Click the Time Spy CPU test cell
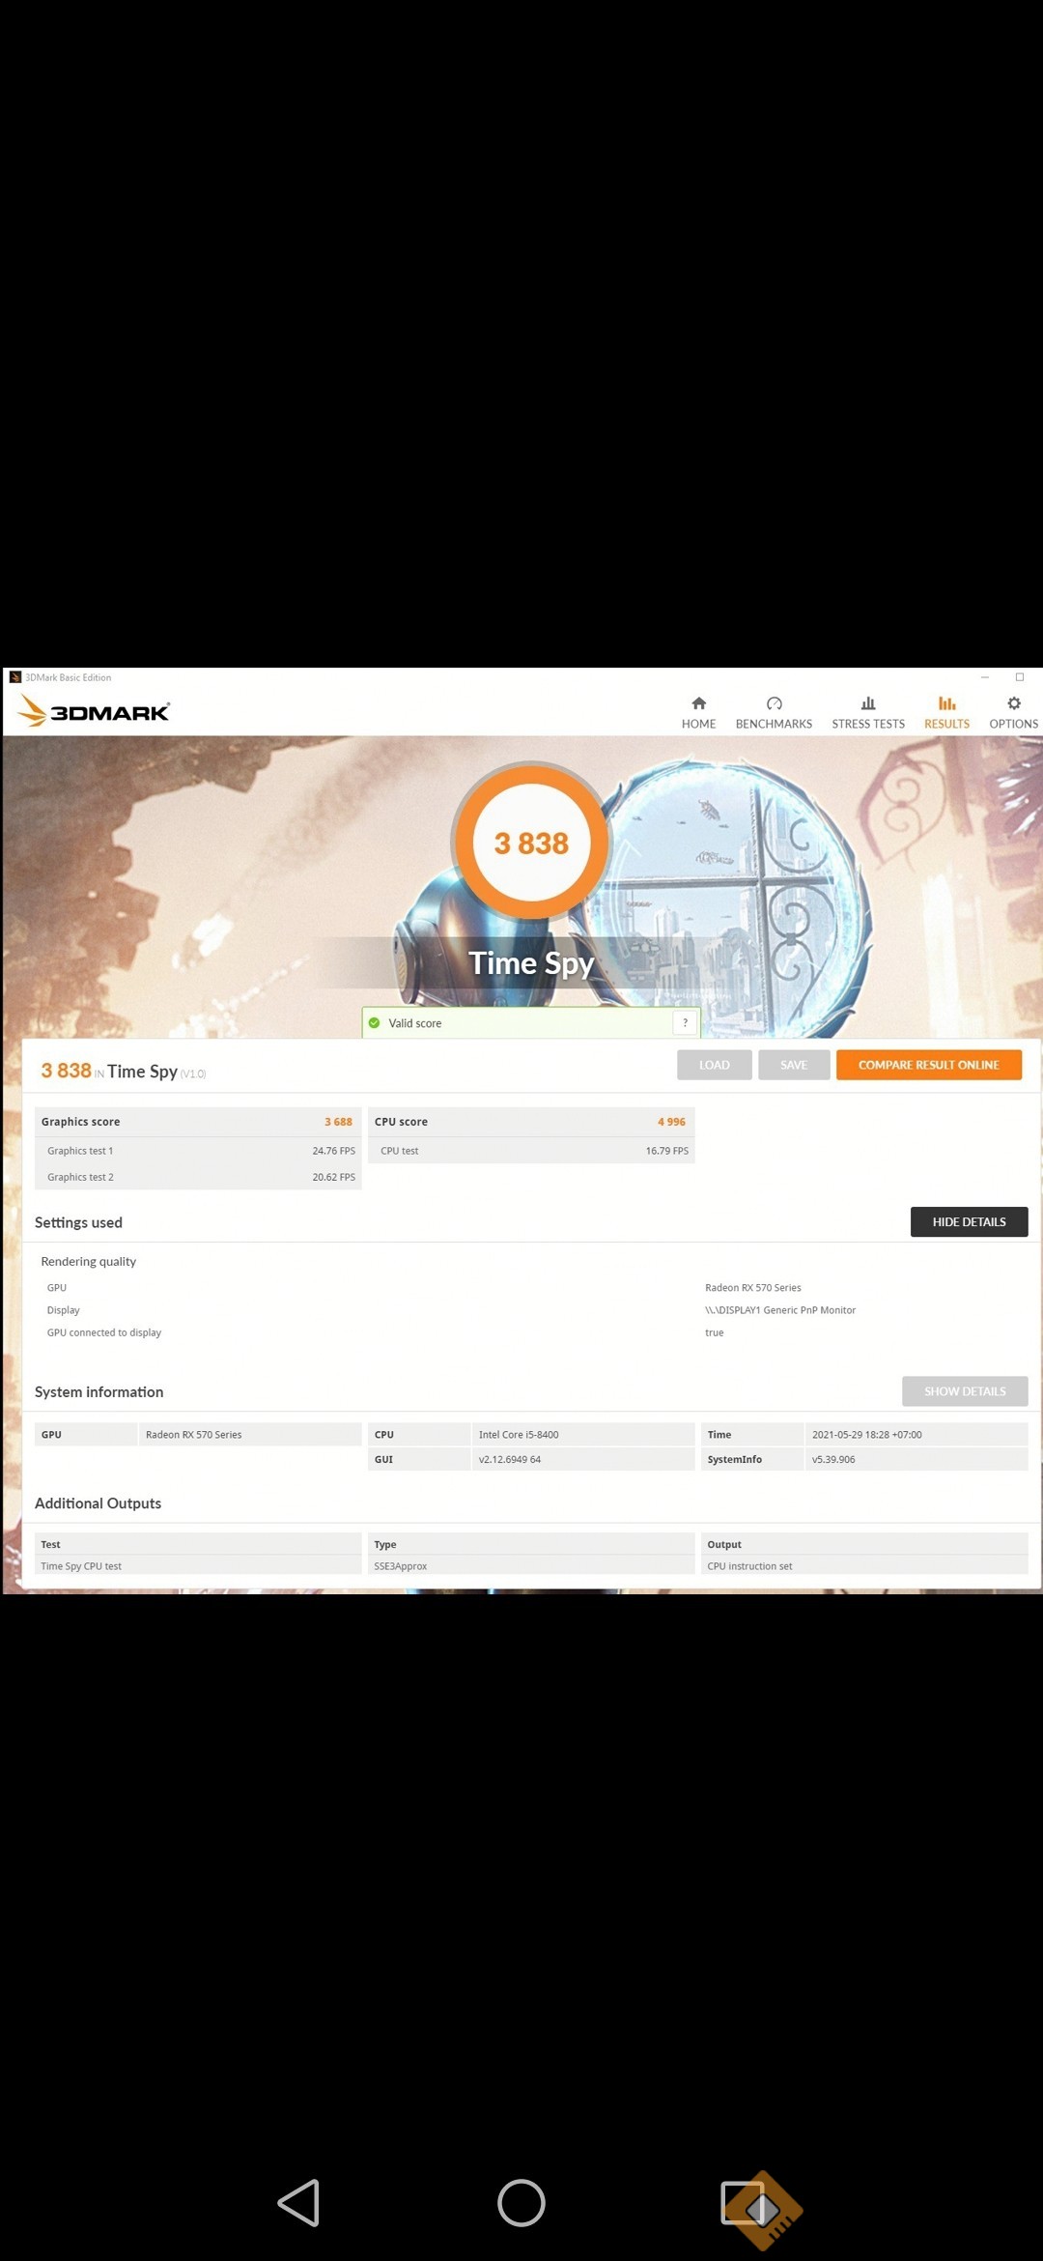 click(198, 1566)
